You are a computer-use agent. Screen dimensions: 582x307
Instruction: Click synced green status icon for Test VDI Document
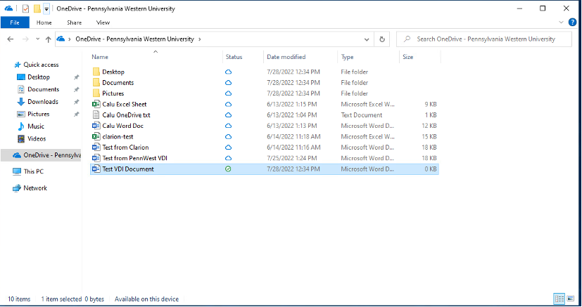[228, 169]
